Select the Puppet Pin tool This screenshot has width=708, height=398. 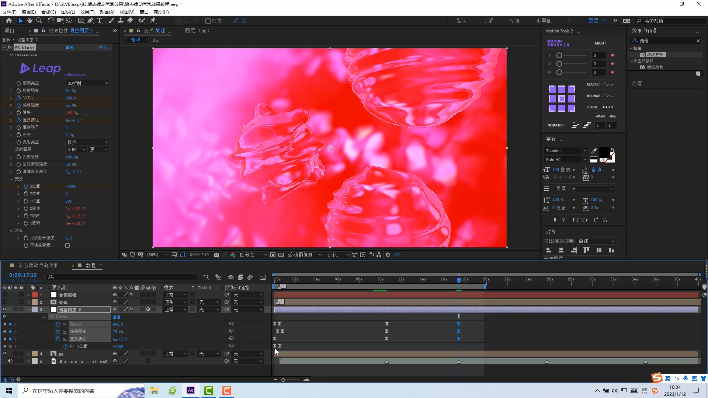tap(153, 21)
